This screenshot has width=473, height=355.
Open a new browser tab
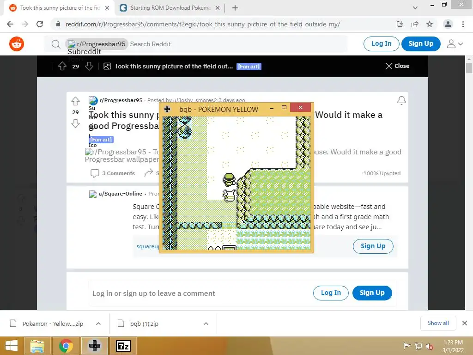[x=235, y=8]
